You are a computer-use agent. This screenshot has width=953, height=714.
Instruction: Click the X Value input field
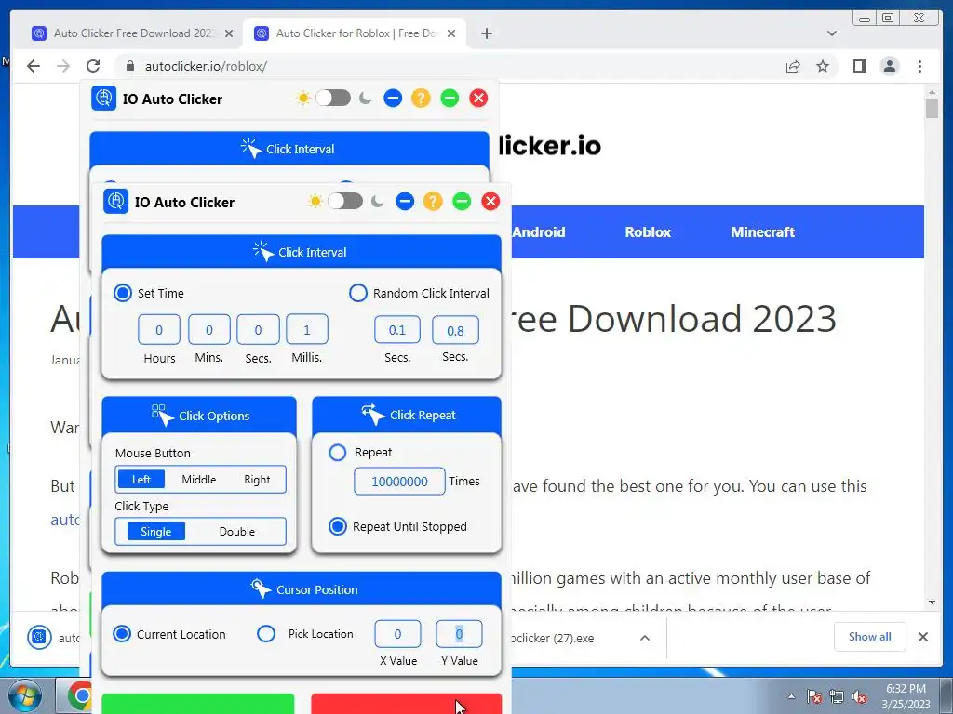click(397, 634)
